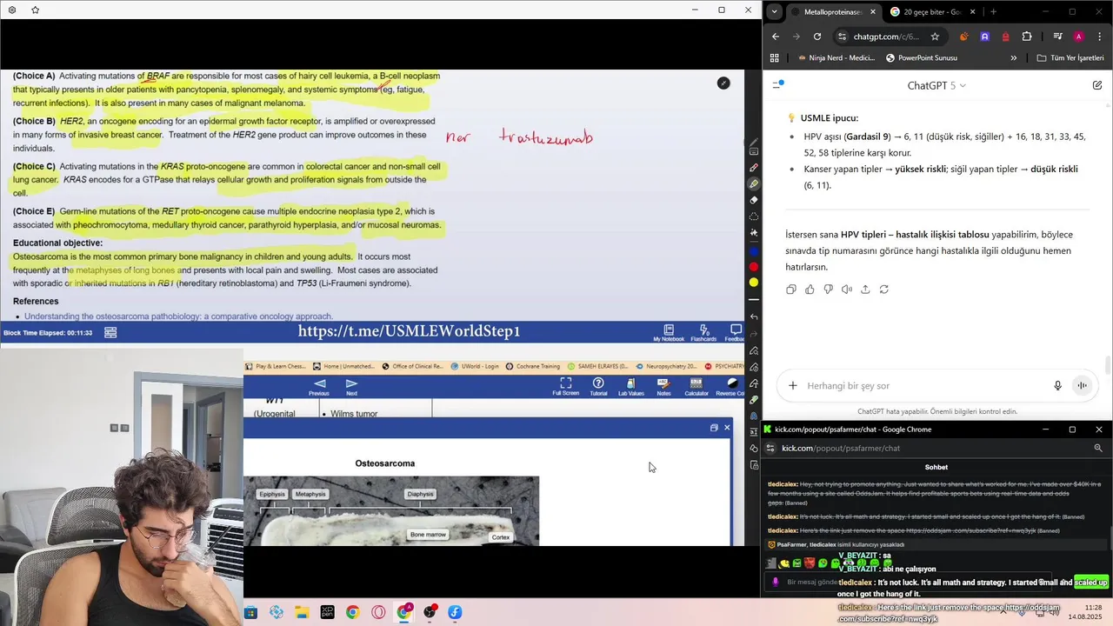
Task: Go to Next question
Action: (x=351, y=387)
